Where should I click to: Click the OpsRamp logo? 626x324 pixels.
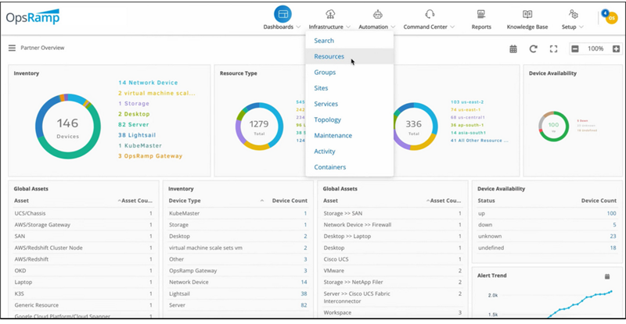point(33,17)
